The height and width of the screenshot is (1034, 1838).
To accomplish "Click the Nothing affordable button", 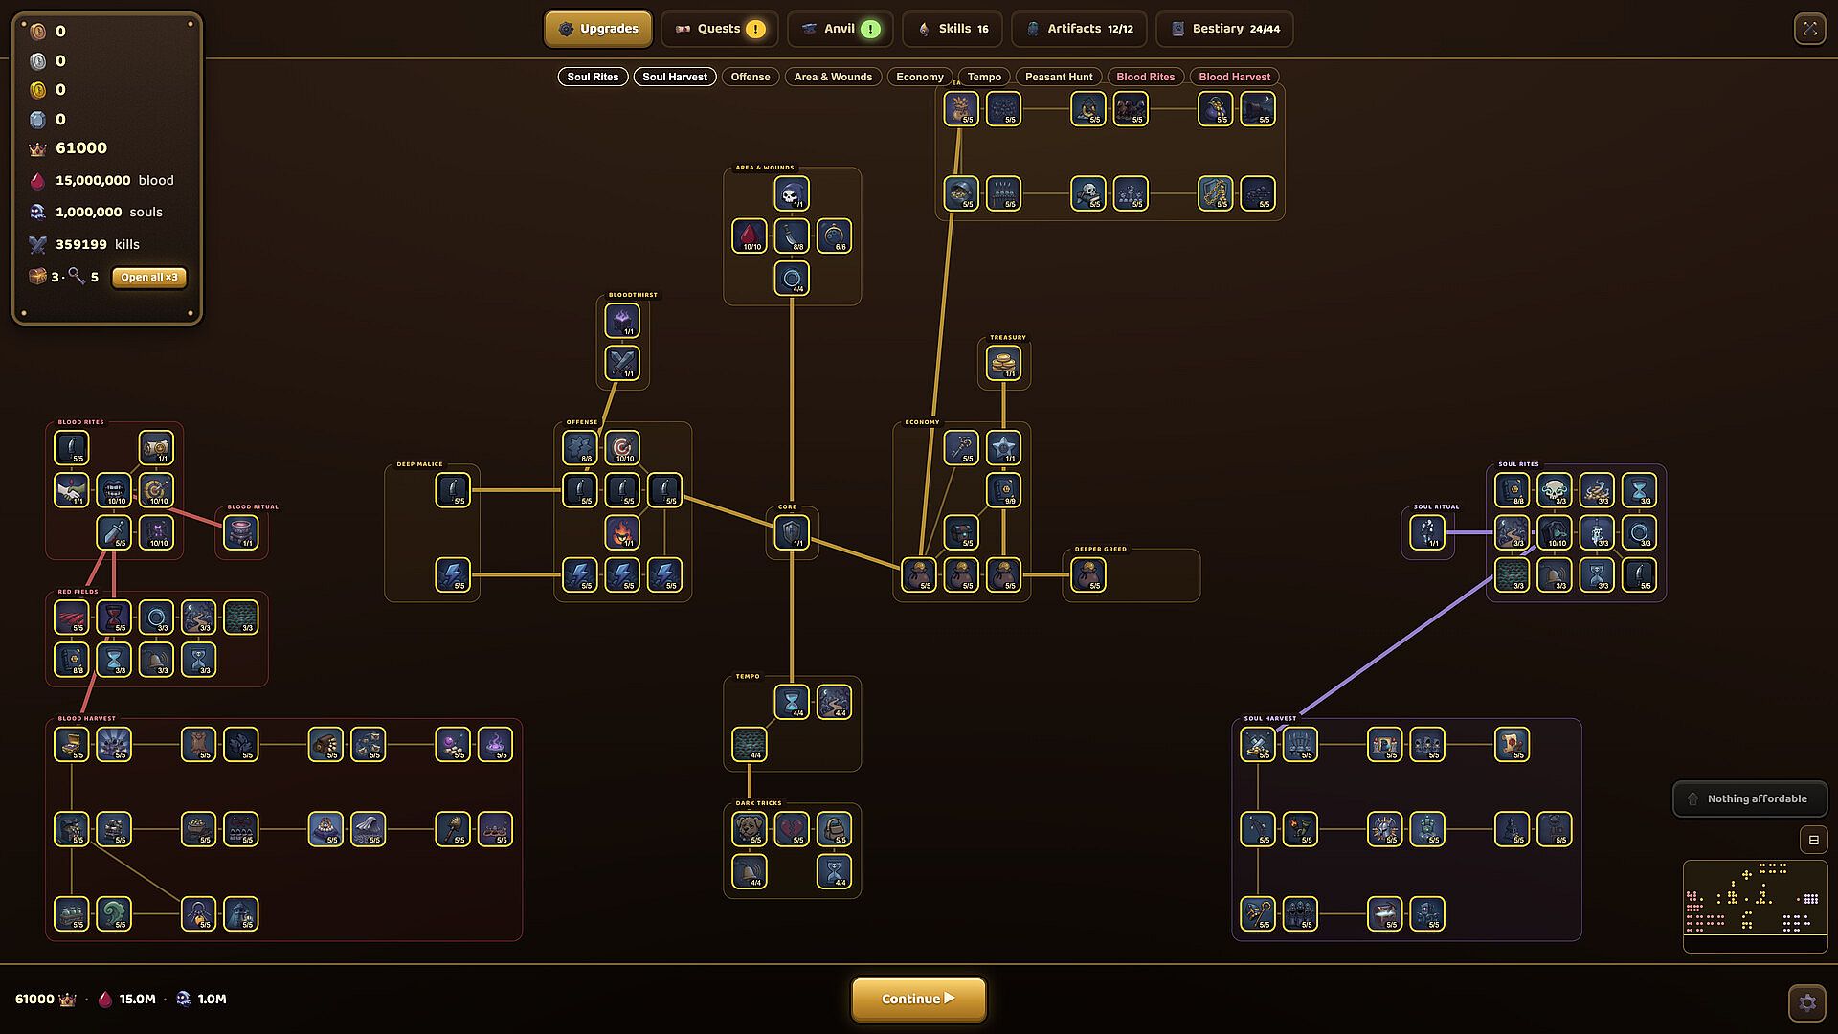I will coord(1750,798).
